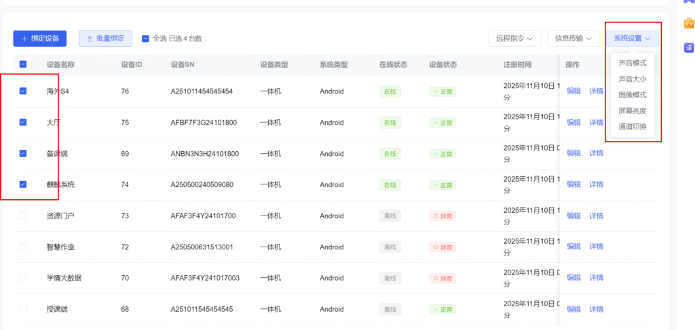Click the blue translate icon in sidebar
This screenshot has width=695, height=330.
[x=688, y=48]
